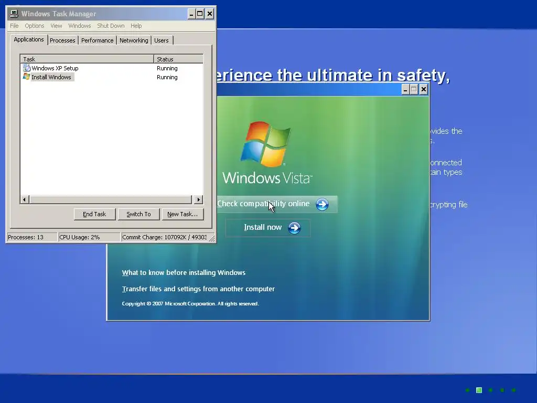537x403 pixels.
Task: Close the Windows Task Manager window
Action: (210, 14)
